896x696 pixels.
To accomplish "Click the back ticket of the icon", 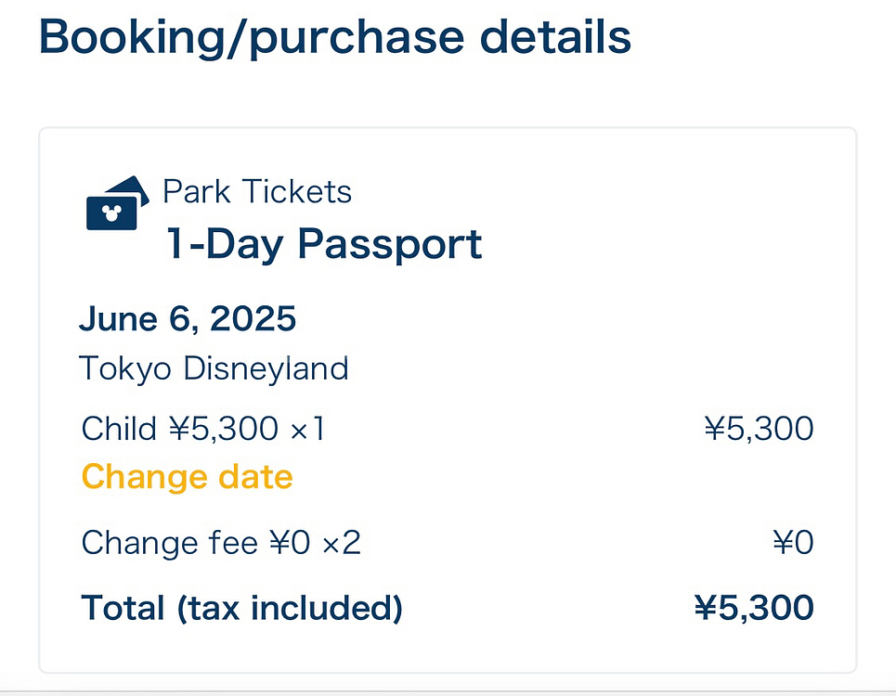I will tap(136, 187).
